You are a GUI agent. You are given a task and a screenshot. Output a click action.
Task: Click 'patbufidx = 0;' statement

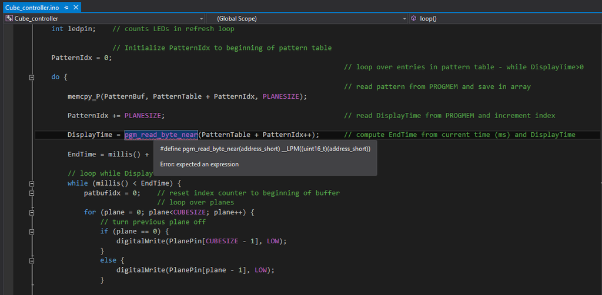point(112,193)
